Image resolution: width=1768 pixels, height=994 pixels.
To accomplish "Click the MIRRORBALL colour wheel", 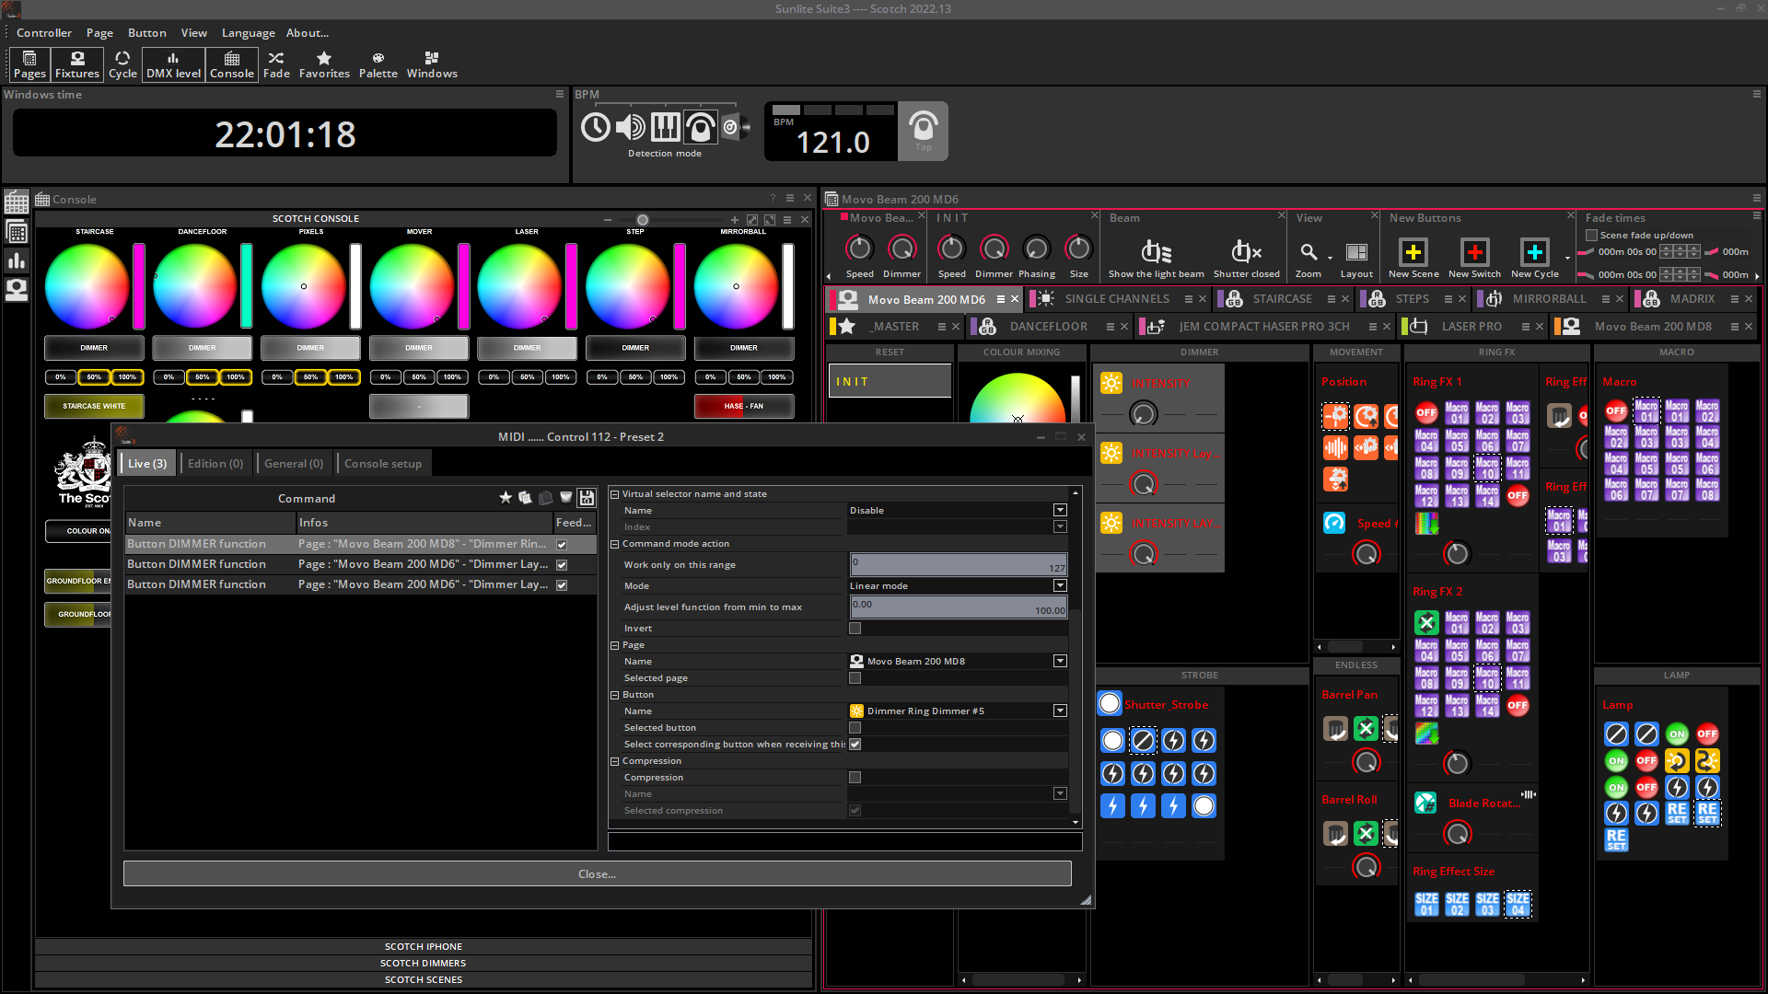I will tap(737, 286).
